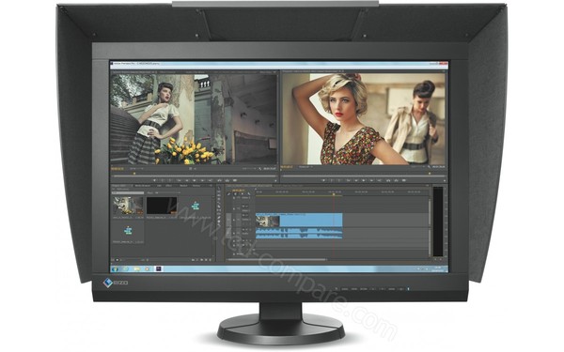Step back one frame in Source monitor
This screenshot has height=352, width=564.
coord(187,180)
